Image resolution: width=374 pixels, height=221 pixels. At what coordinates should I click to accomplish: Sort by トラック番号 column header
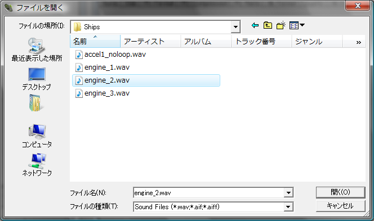(262, 42)
